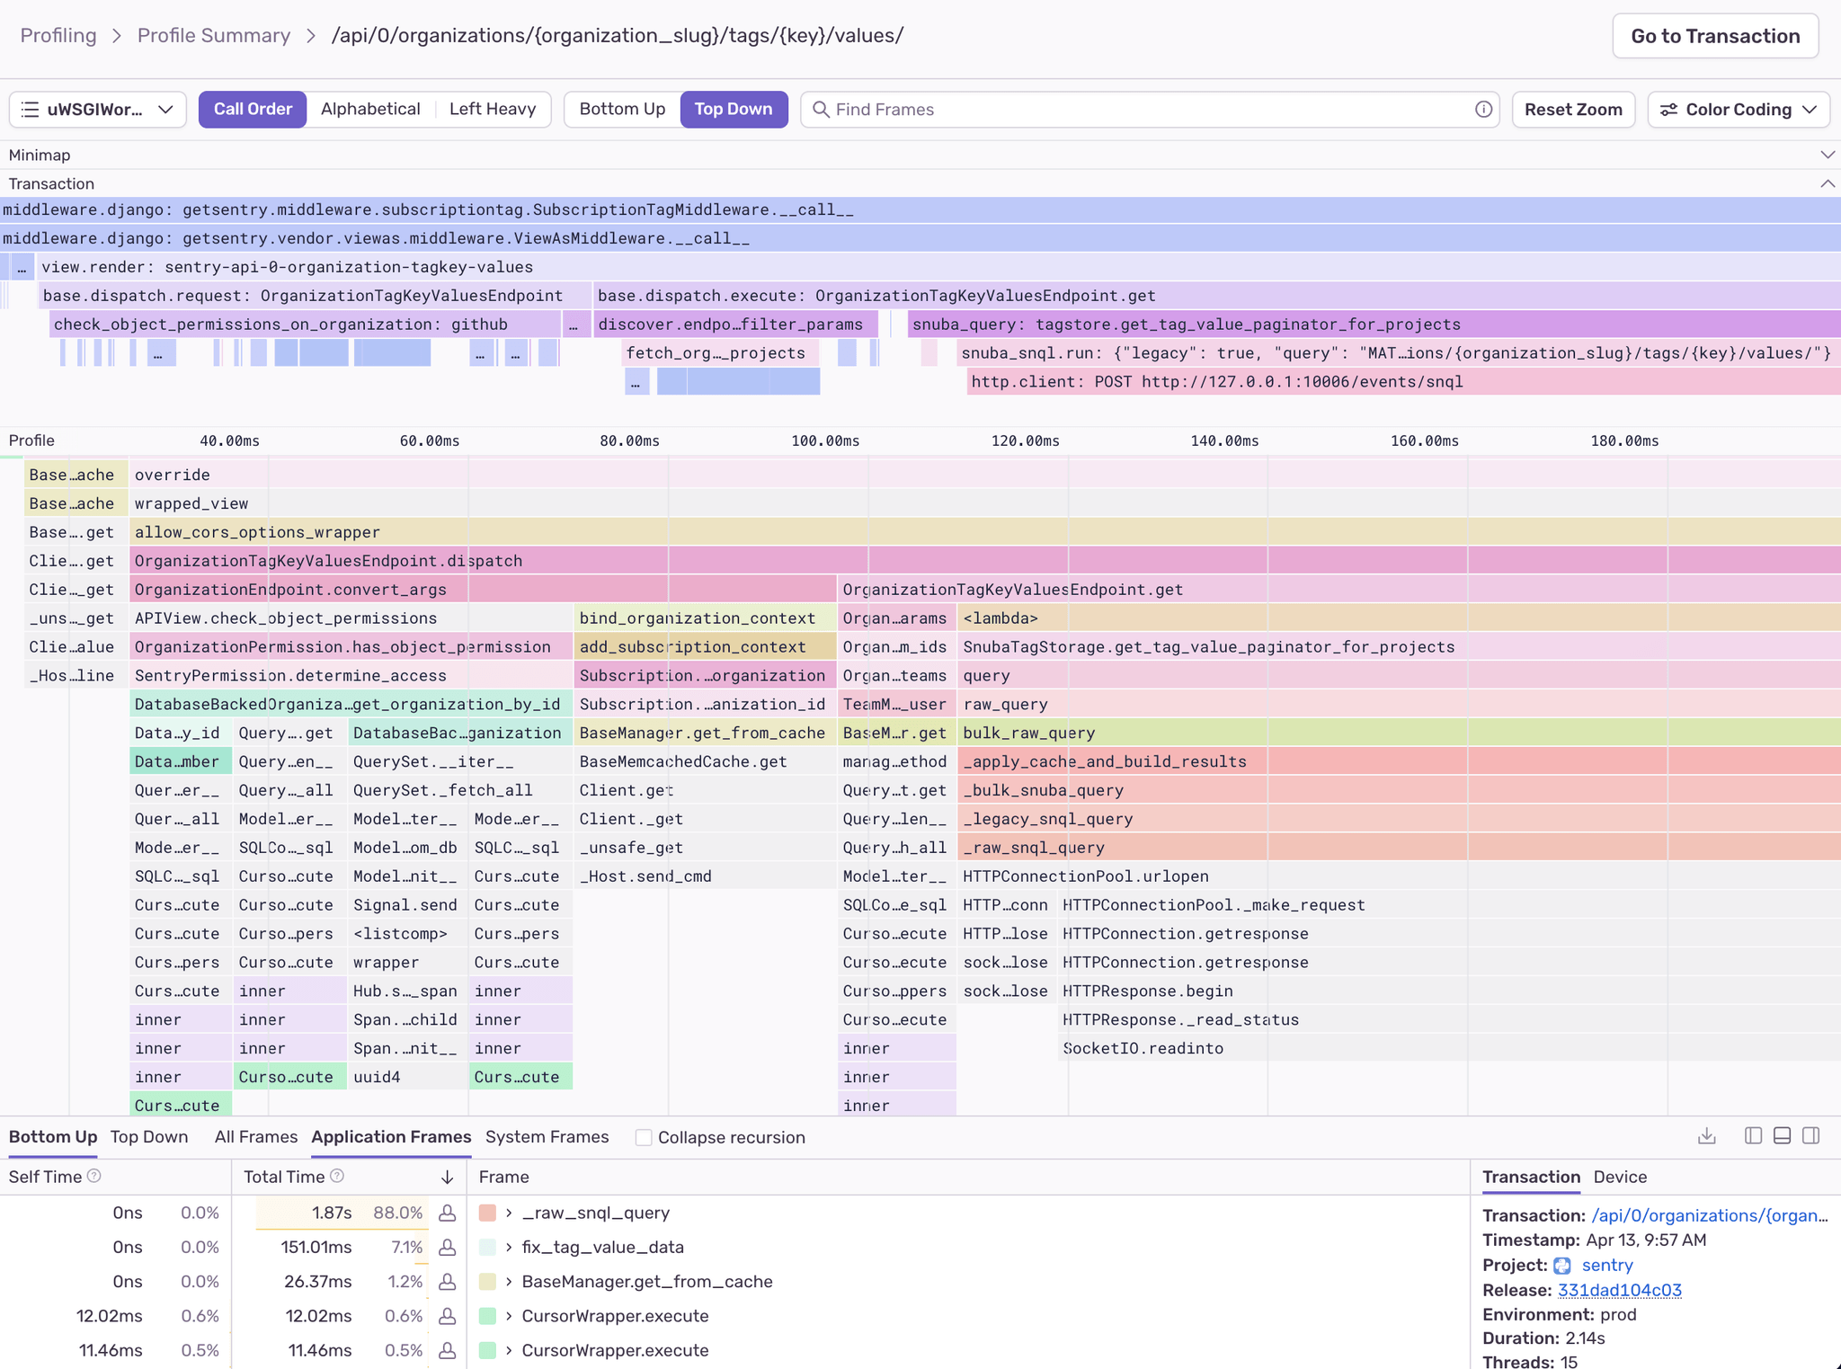This screenshot has height=1369, width=1841.
Task: Select the left-panel split layout icon
Action: coord(1753,1135)
